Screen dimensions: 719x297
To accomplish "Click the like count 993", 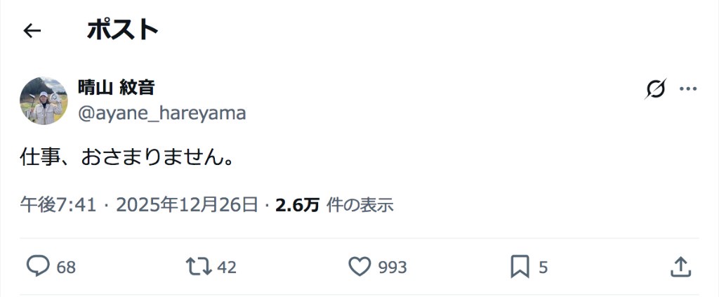I will 393,268.
